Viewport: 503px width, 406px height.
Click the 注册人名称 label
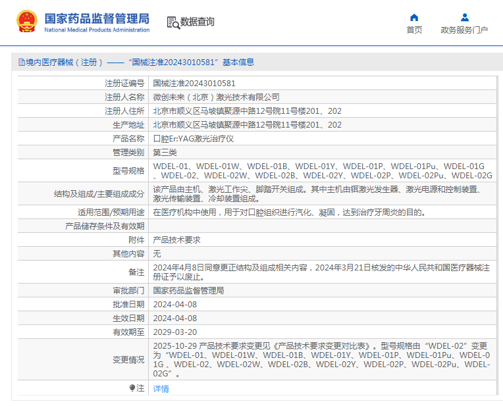tap(124, 97)
